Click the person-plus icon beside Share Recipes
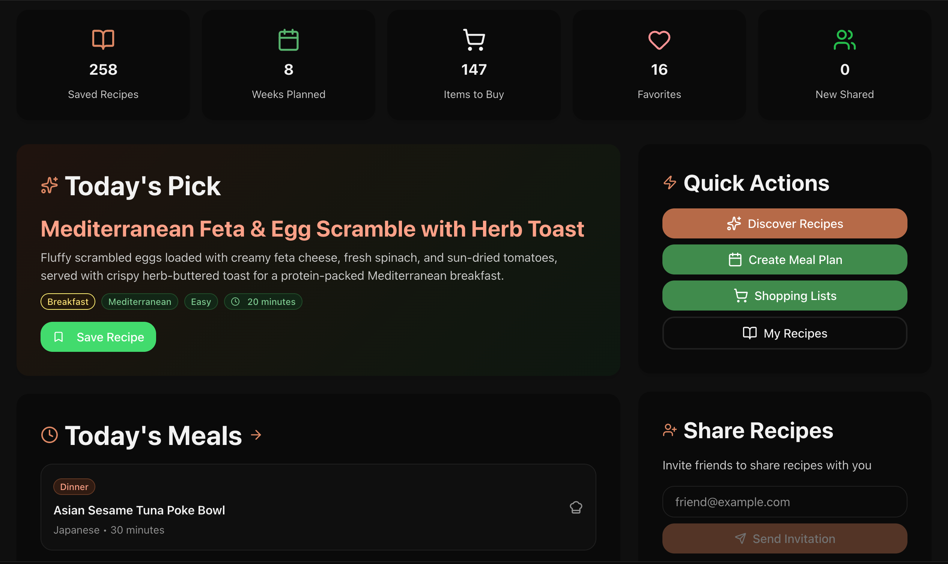Image resolution: width=948 pixels, height=564 pixels. [669, 430]
